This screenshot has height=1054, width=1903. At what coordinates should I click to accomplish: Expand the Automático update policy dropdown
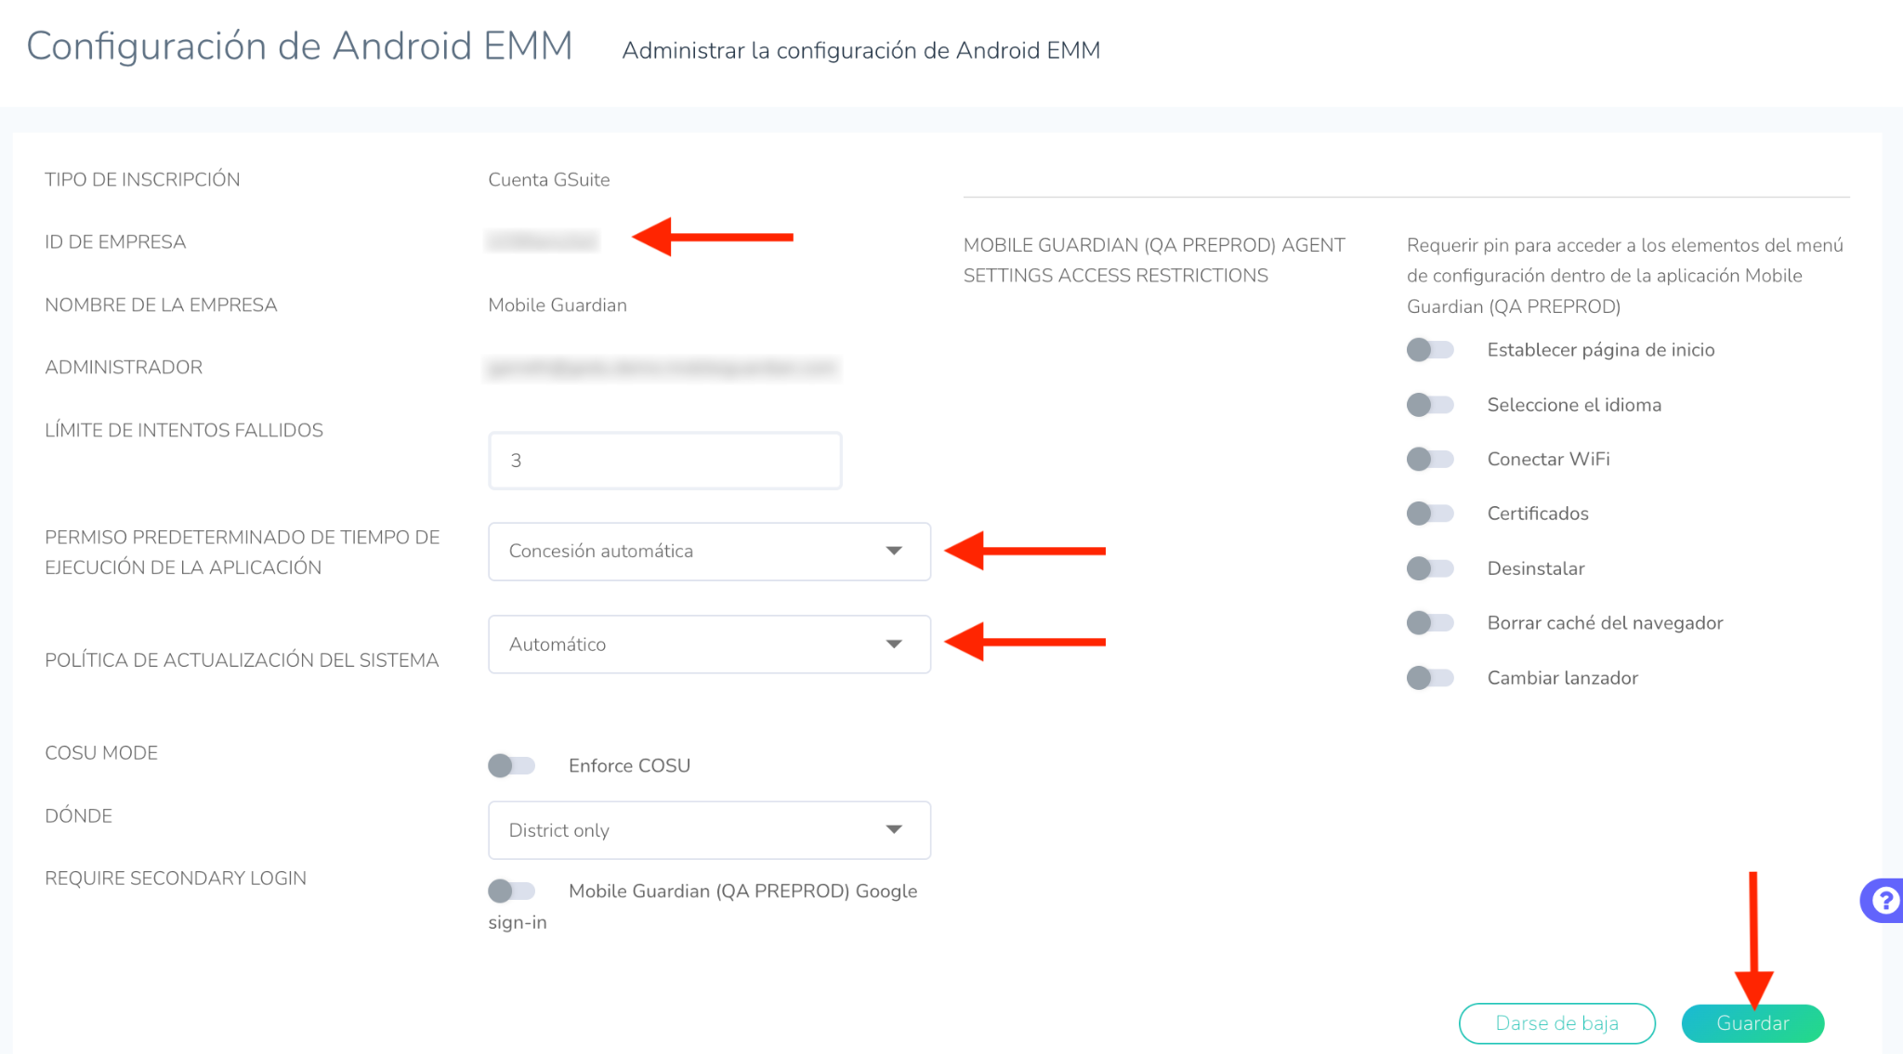709,644
